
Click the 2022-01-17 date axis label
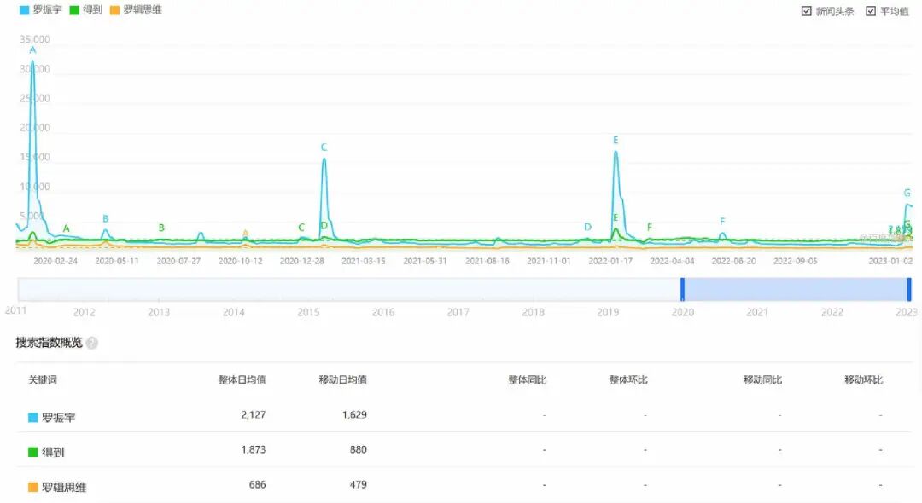tap(610, 261)
